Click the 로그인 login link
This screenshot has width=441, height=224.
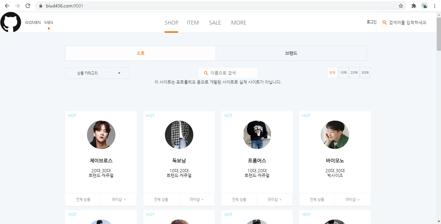pyautogui.click(x=371, y=22)
